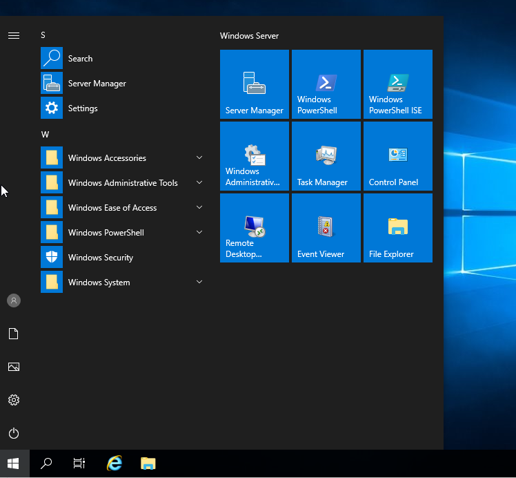Open Windows Security from its label

coord(101,258)
